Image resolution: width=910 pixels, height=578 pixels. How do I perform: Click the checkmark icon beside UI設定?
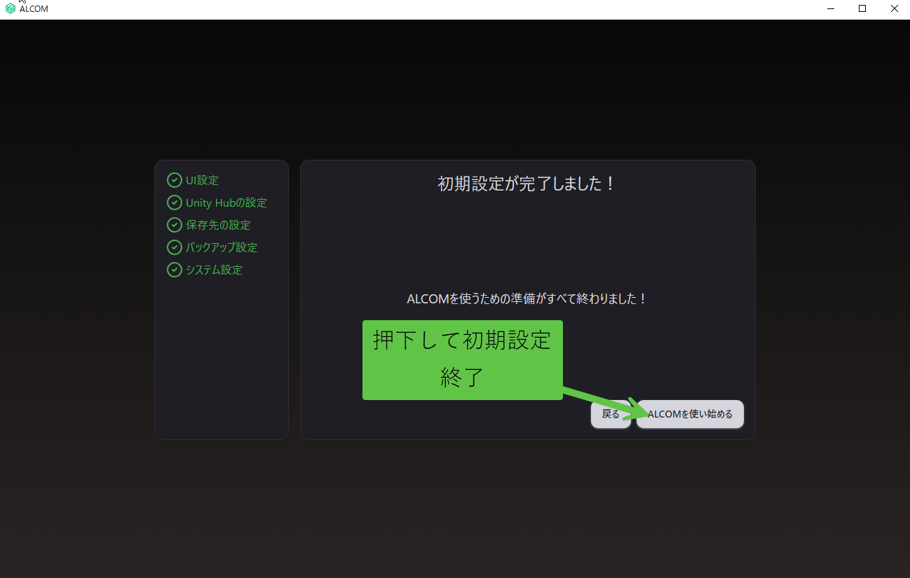point(174,180)
